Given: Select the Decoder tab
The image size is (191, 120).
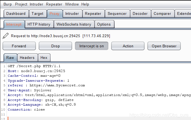Looking at the screenshot, I should click(x=140, y=13).
